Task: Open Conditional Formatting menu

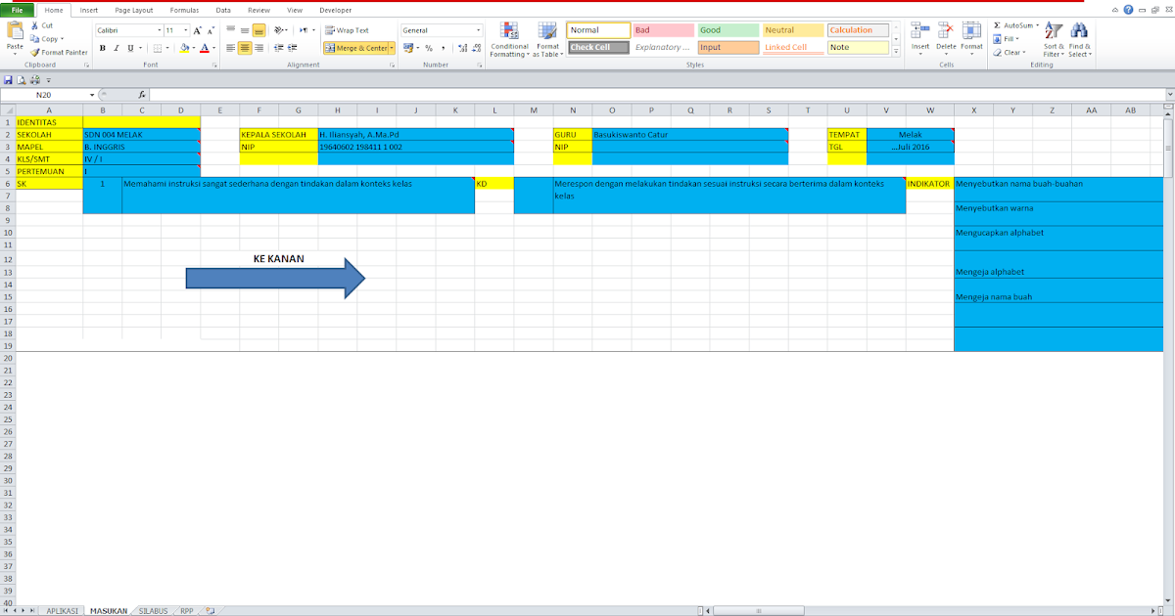Action: tap(509, 39)
